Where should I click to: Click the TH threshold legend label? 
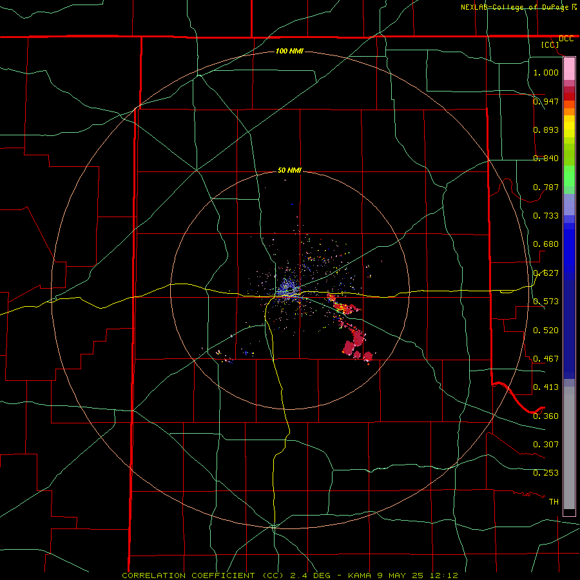click(554, 502)
